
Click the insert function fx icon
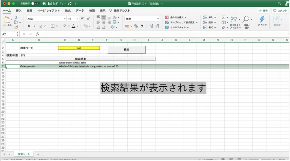pos(38,34)
